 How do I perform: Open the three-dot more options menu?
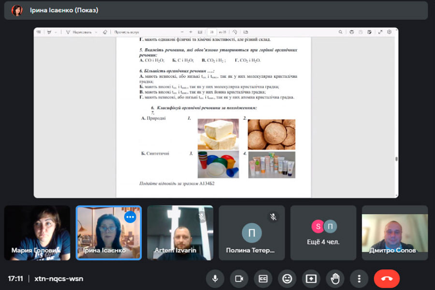click(359, 279)
